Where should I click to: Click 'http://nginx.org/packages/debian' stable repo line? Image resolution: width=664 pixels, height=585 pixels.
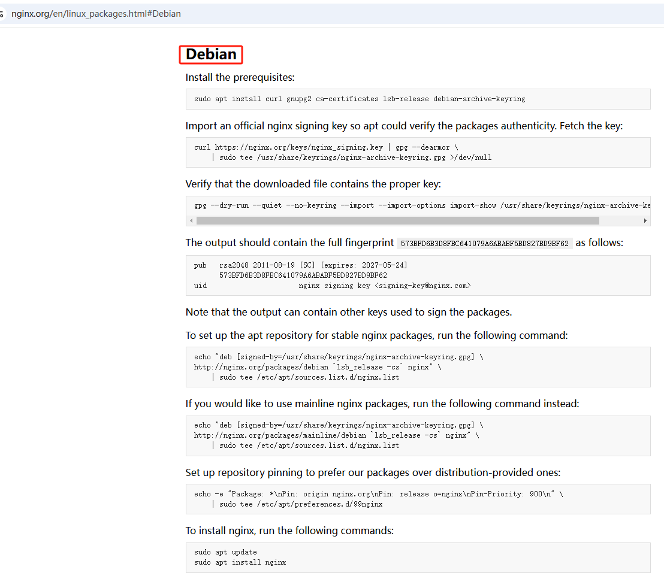318,367
